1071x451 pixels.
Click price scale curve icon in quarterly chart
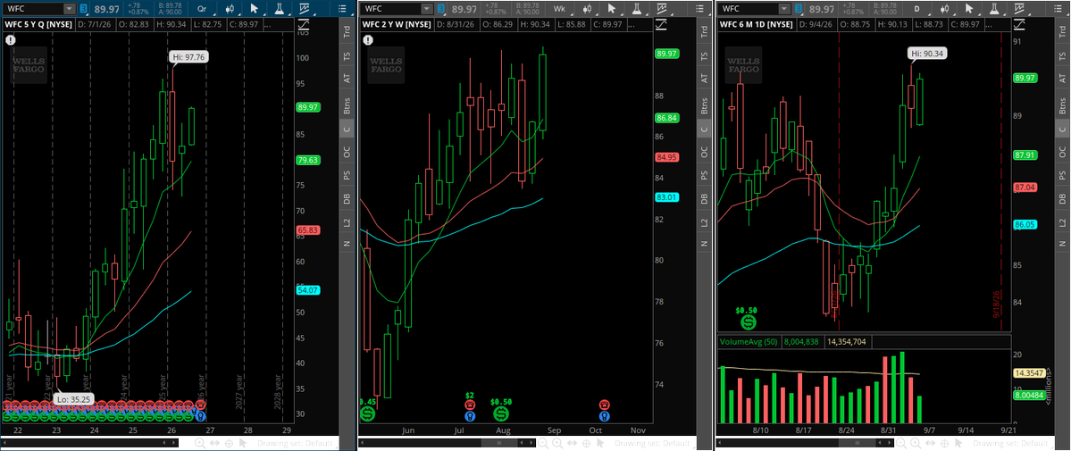(x=304, y=25)
